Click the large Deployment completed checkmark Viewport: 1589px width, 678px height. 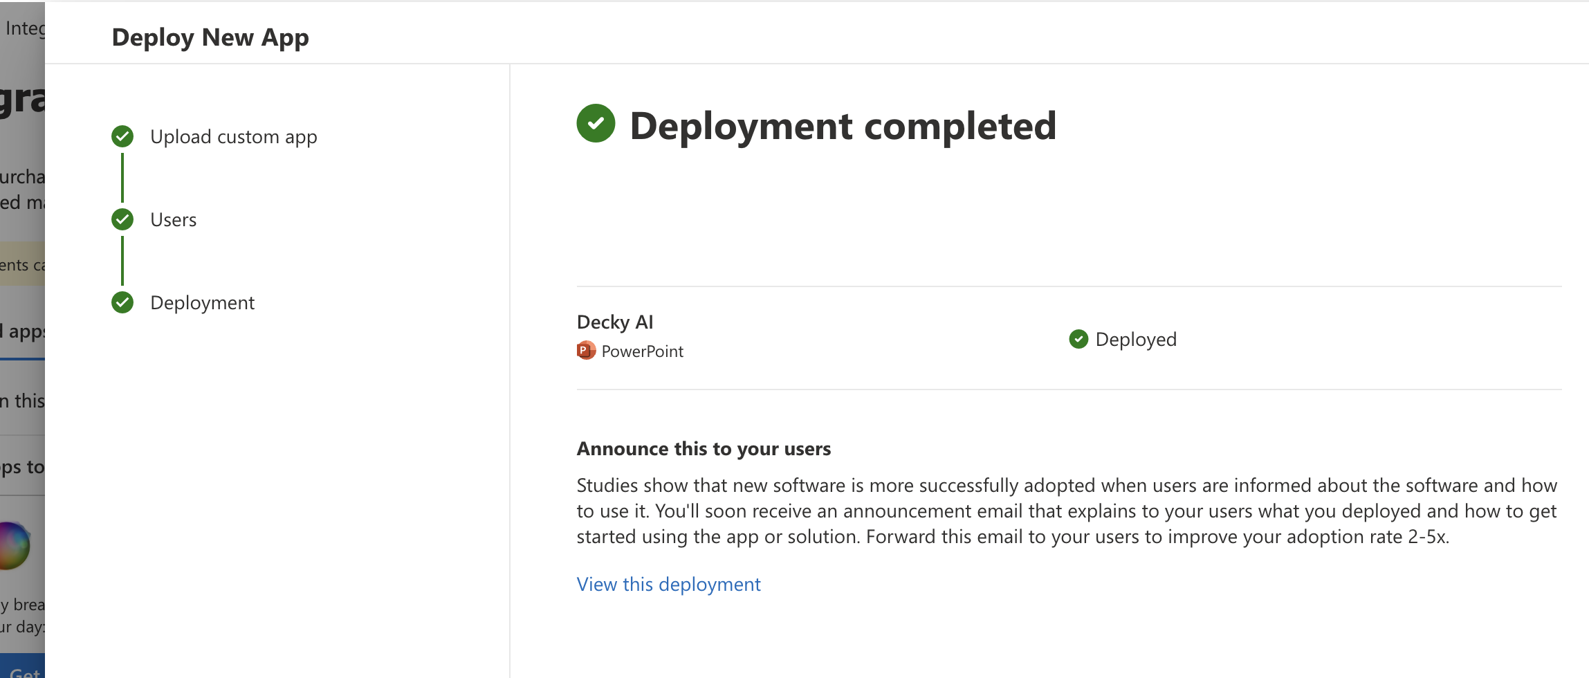click(596, 124)
